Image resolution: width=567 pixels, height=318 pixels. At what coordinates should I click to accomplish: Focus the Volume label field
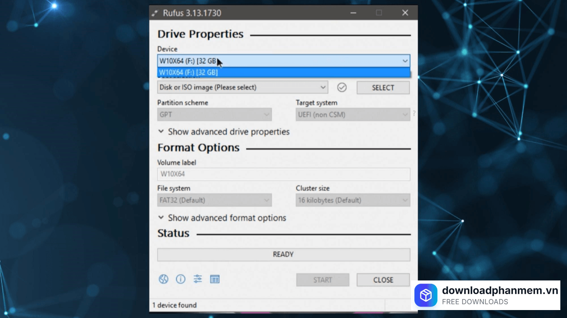coord(283,174)
